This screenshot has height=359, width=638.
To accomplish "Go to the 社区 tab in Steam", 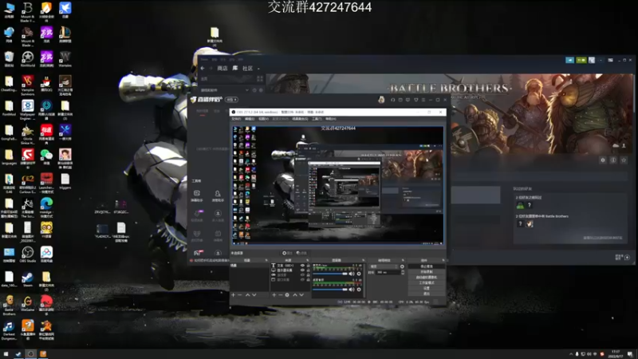I will (247, 69).
